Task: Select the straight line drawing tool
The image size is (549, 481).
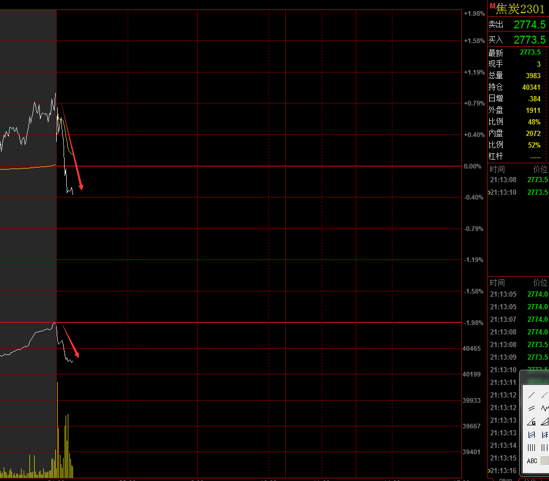Action: point(531,395)
